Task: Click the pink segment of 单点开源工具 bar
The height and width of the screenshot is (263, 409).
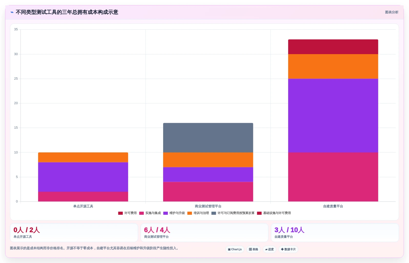Action: [x=83, y=197]
